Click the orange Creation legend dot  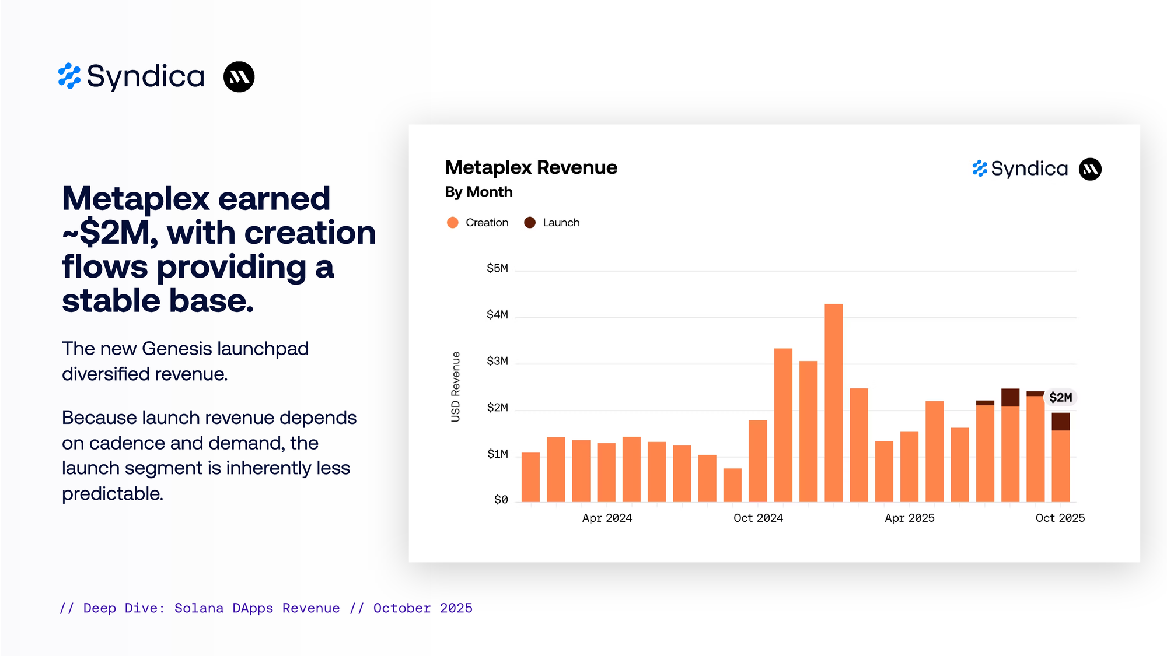pos(453,223)
